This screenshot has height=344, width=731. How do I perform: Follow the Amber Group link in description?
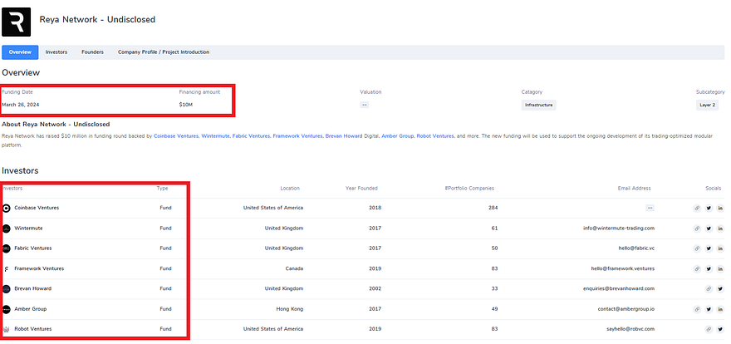pos(398,136)
